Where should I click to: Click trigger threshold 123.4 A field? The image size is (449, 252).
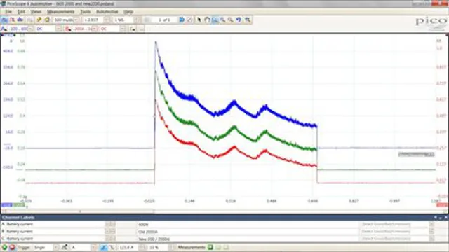click(x=128, y=247)
